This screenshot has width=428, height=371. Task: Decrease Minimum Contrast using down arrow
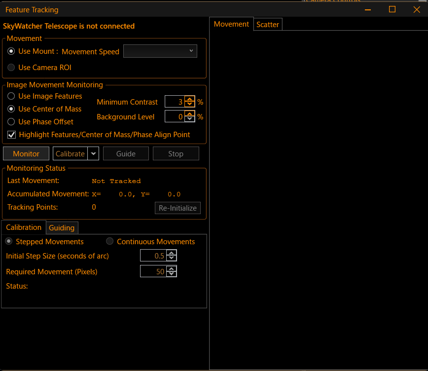coord(190,105)
